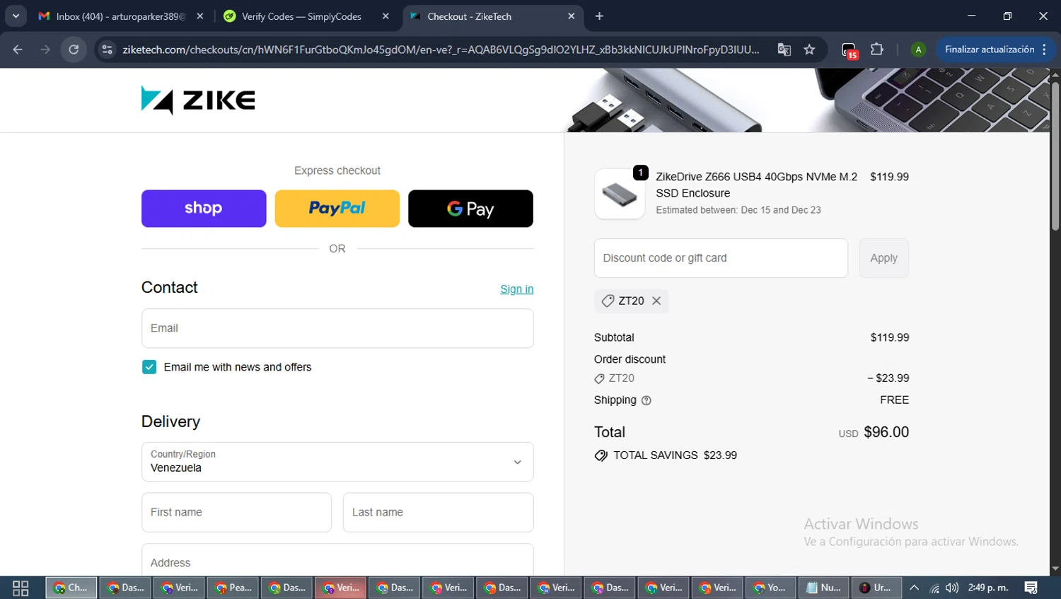
Task: Click the Apply discount button
Action: [884, 258]
